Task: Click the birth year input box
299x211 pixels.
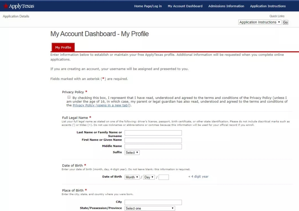Action: click(x=164, y=177)
